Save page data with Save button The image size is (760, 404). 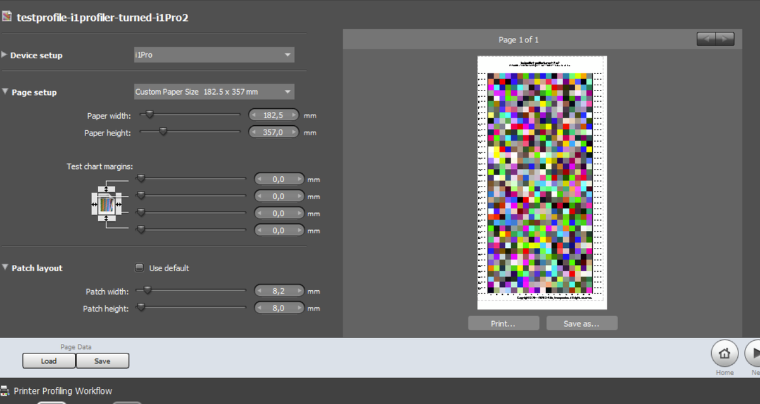pyautogui.click(x=103, y=361)
